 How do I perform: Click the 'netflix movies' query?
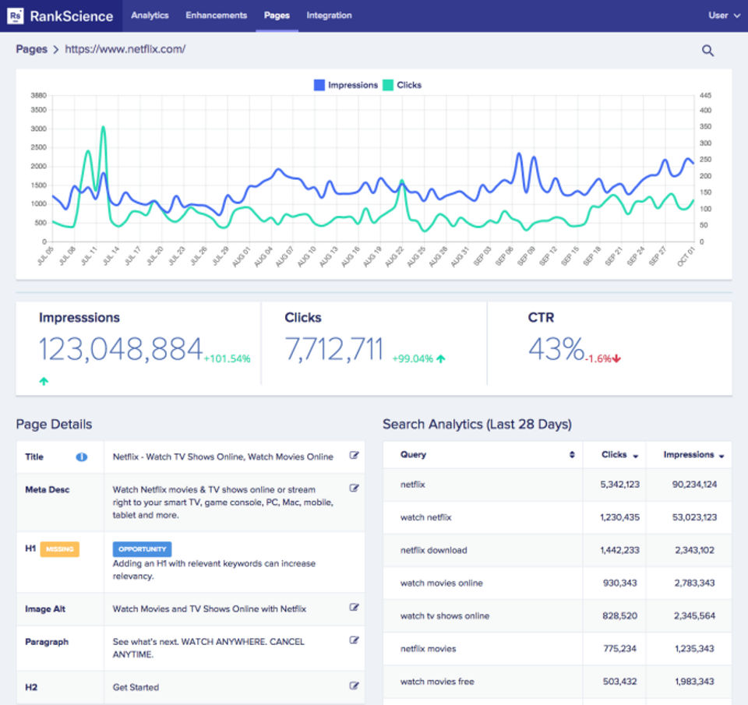click(x=428, y=649)
